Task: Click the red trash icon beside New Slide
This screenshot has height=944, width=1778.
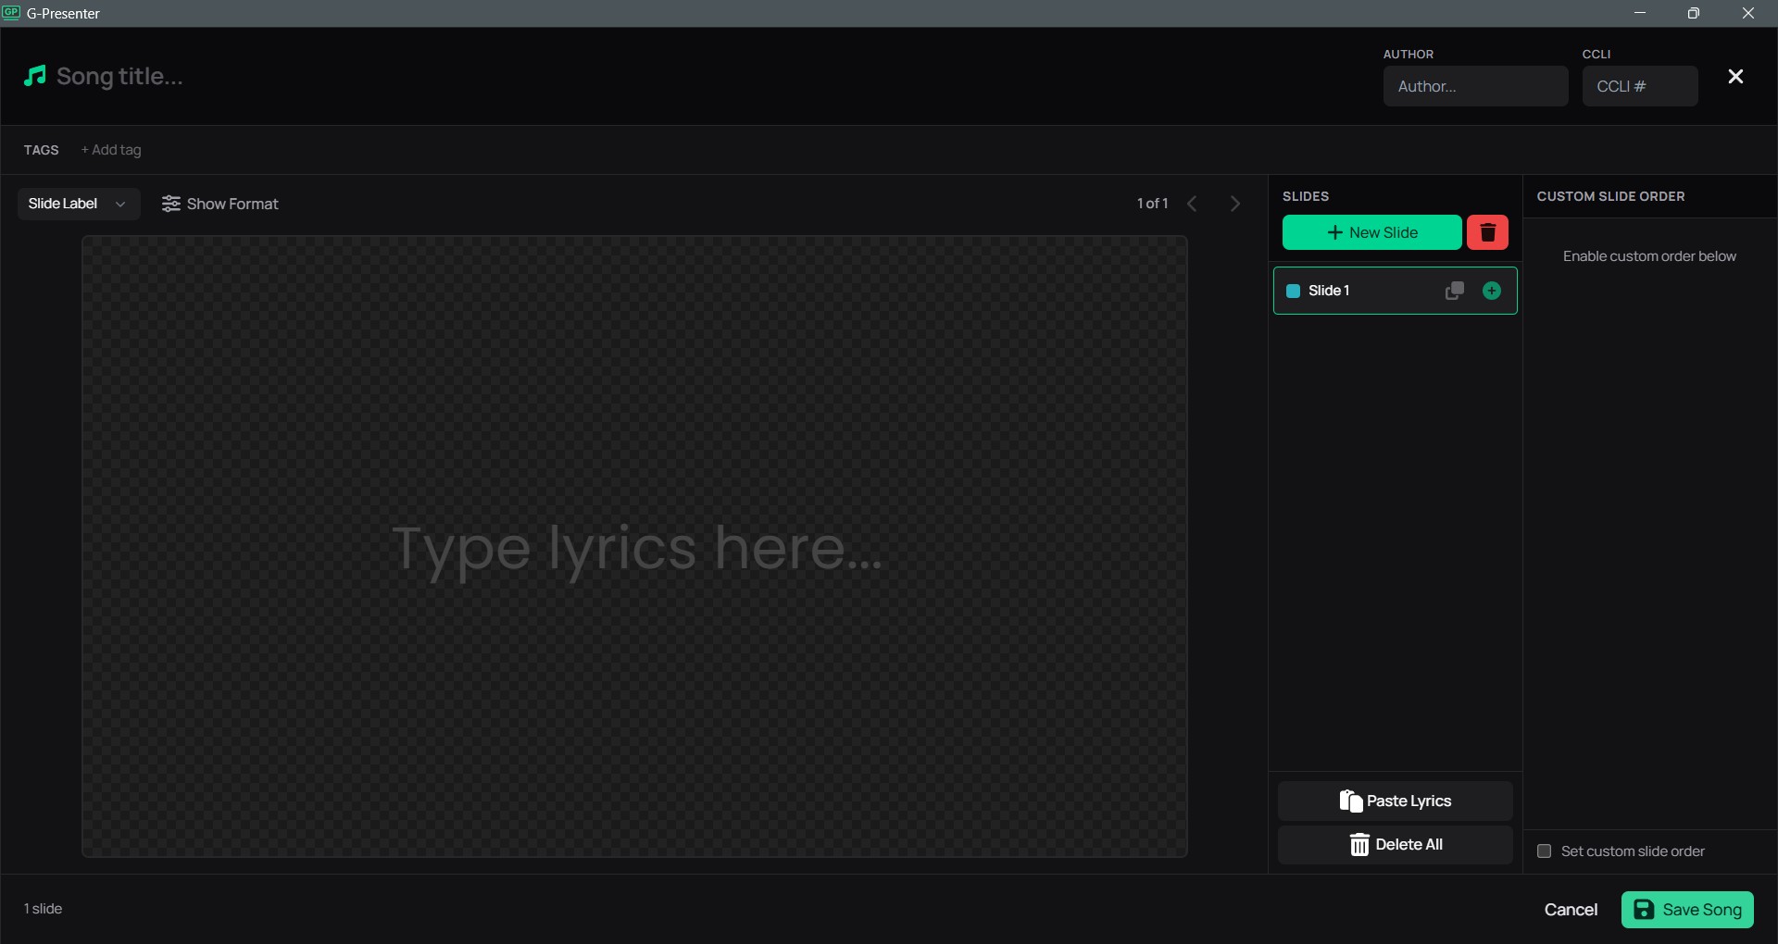Action: click(1487, 232)
